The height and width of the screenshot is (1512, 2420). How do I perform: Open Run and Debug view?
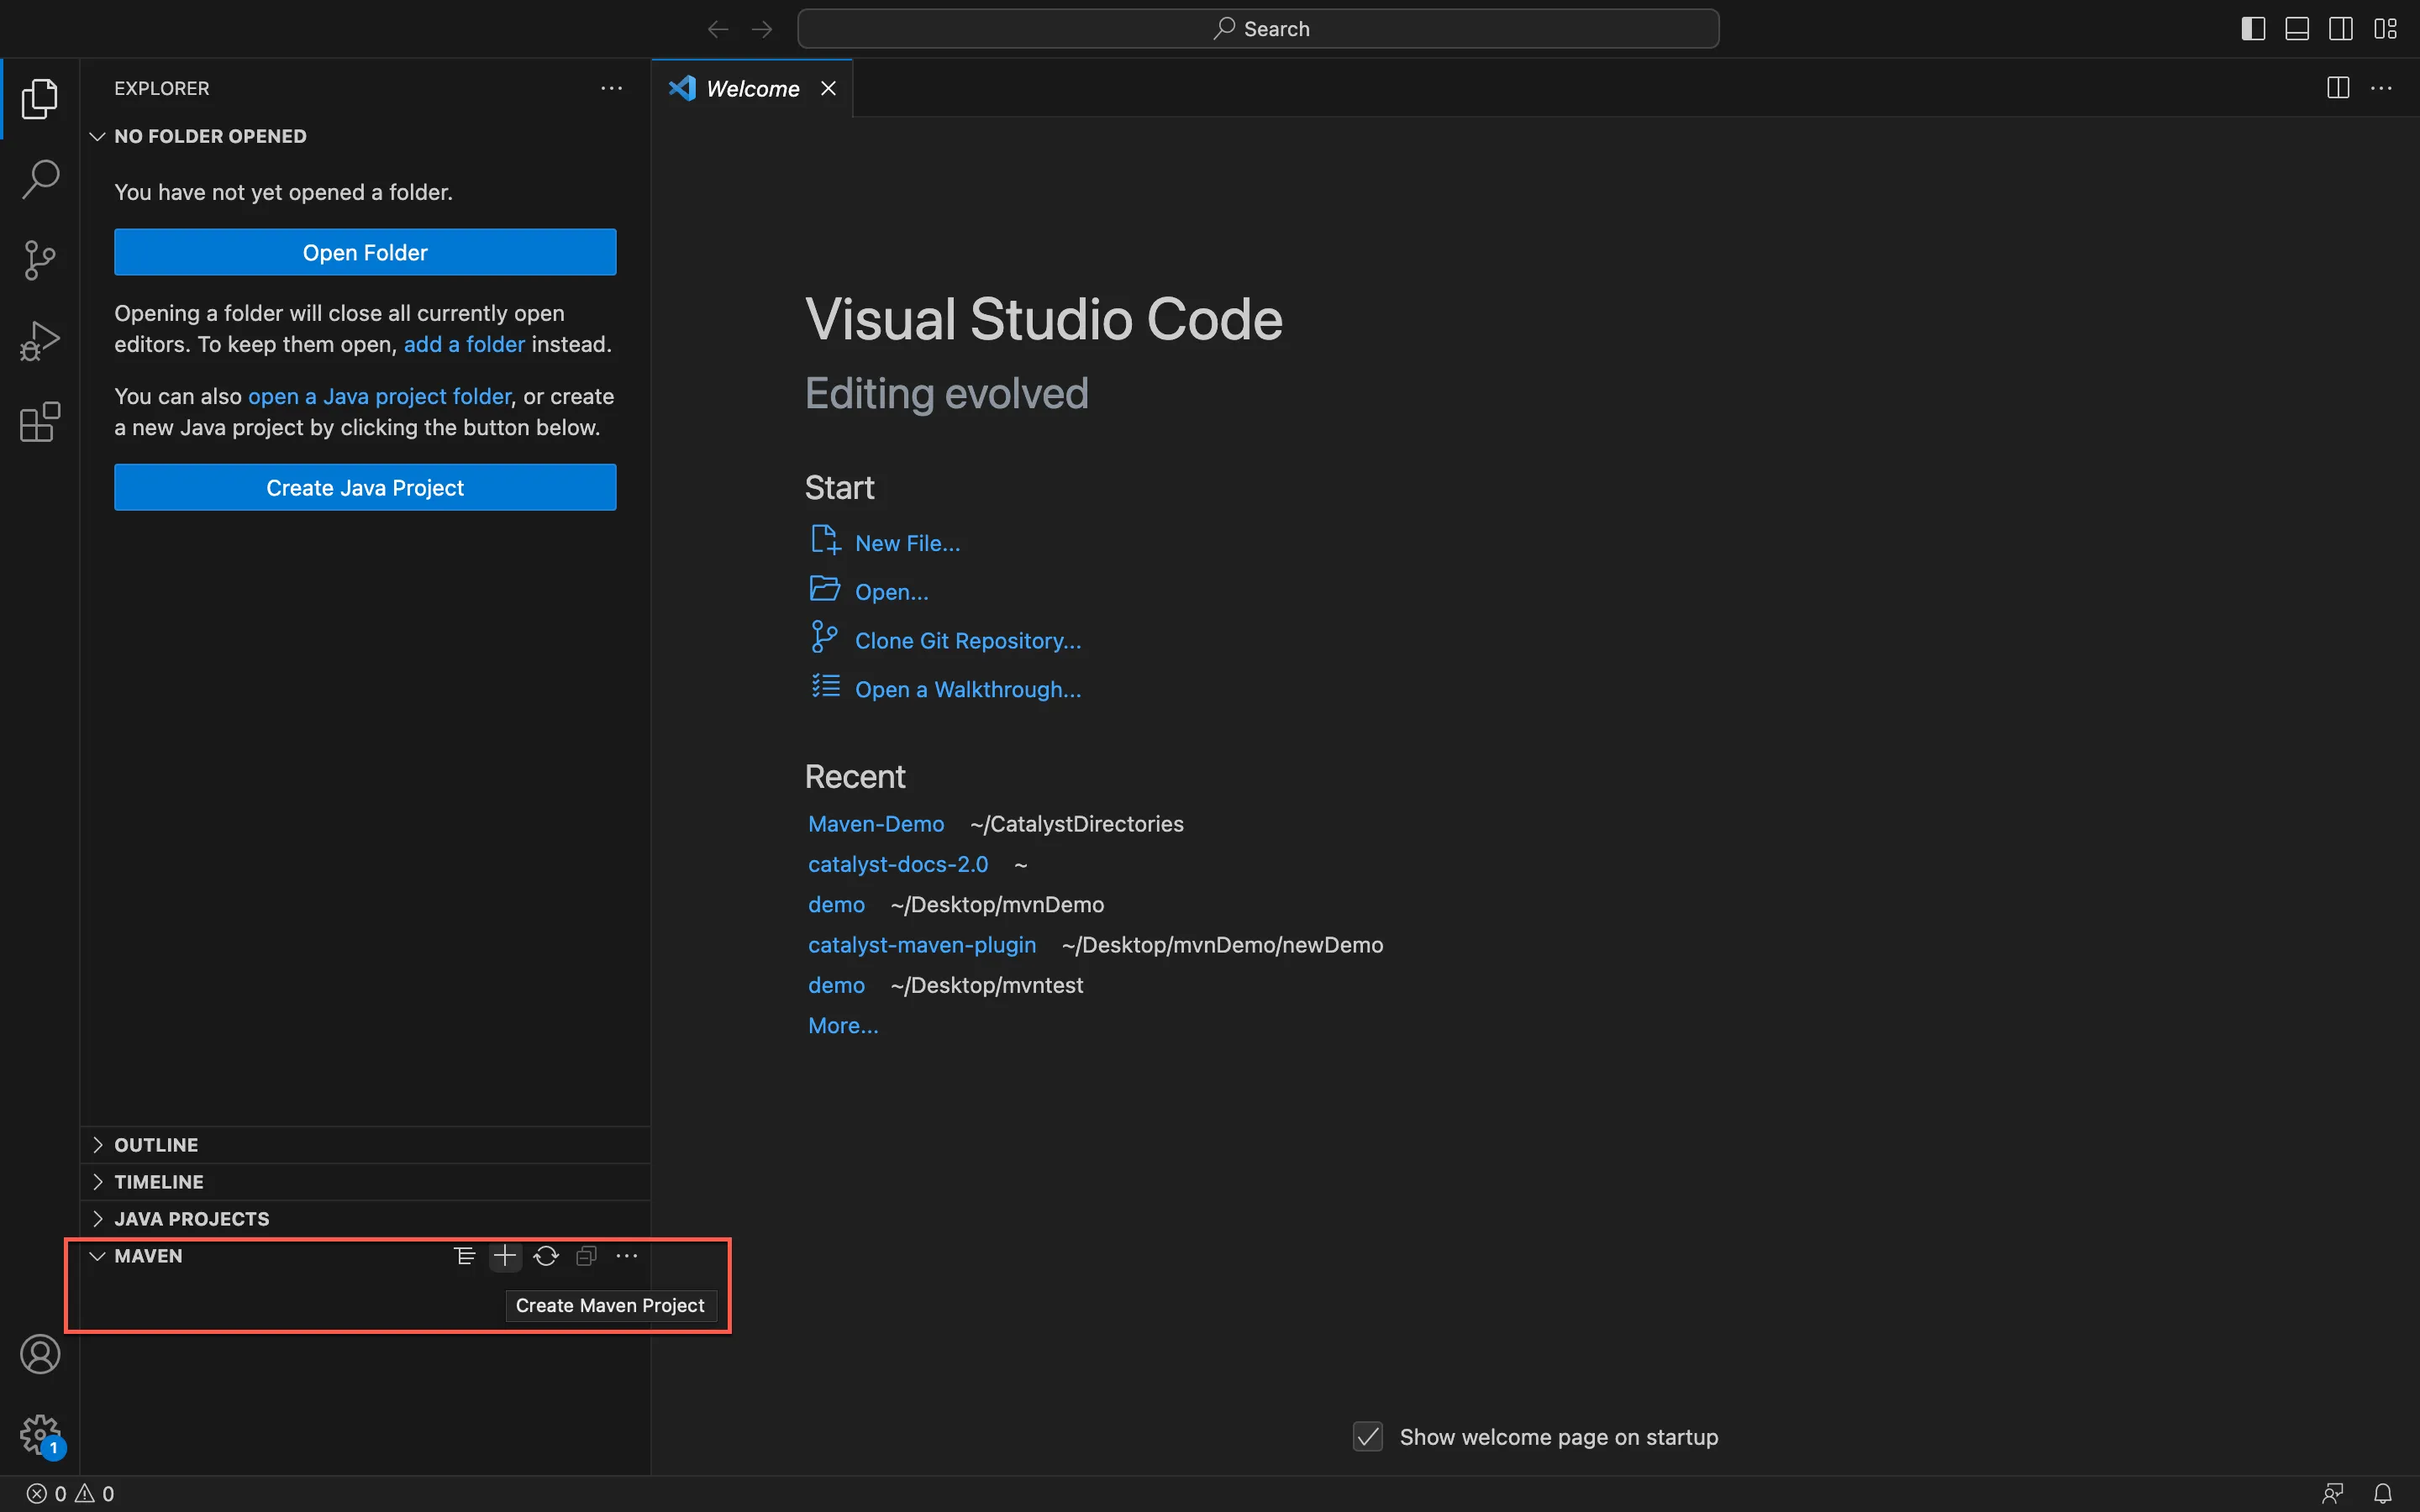pos(40,341)
